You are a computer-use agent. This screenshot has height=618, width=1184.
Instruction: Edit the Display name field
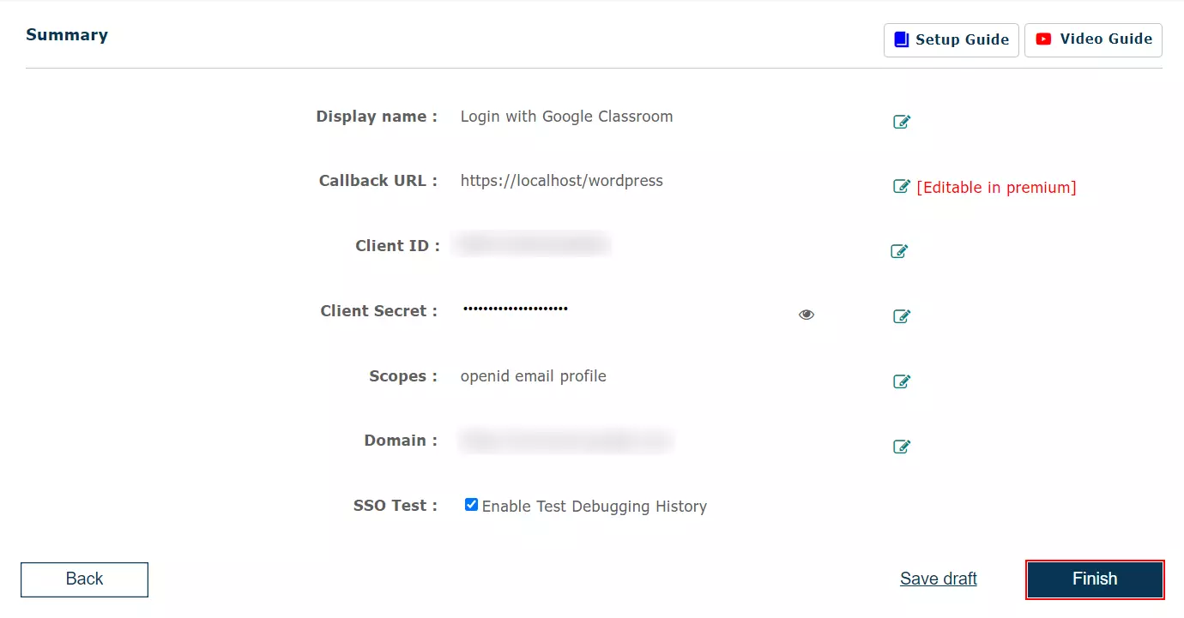tap(902, 122)
